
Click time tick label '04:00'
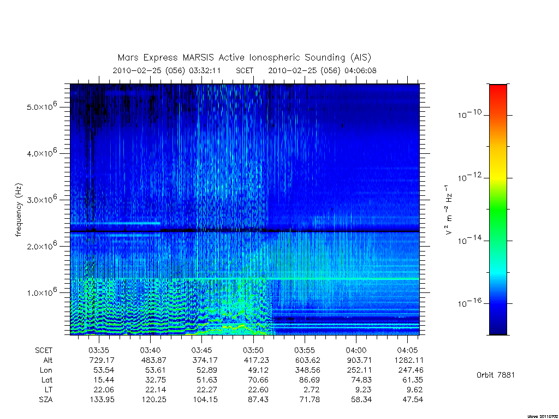click(x=356, y=350)
